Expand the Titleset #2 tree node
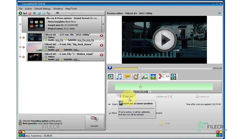 (x=20, y=47)
